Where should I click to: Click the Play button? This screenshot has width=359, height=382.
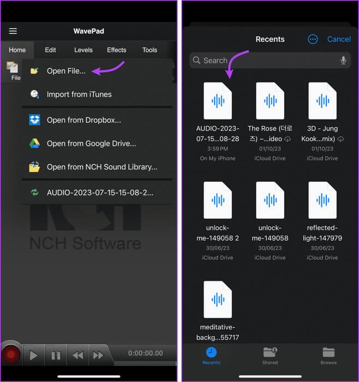pyautogui.click(x=34, y=355)
